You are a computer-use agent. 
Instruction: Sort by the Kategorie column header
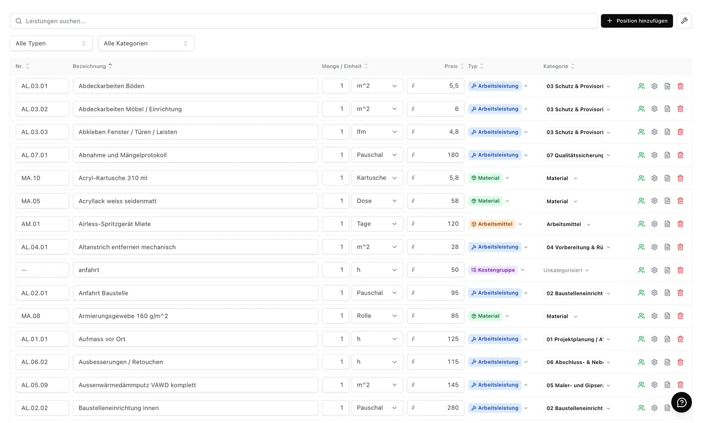pyautogui.click(x=559, y=66)
